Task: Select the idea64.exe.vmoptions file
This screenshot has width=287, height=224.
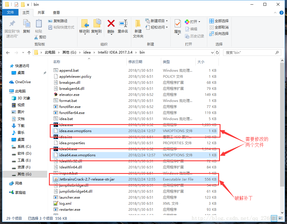Action: point(135,155)
